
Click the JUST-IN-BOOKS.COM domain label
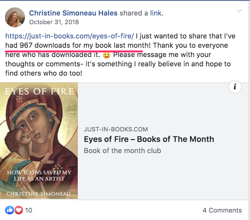pos(116,129)
